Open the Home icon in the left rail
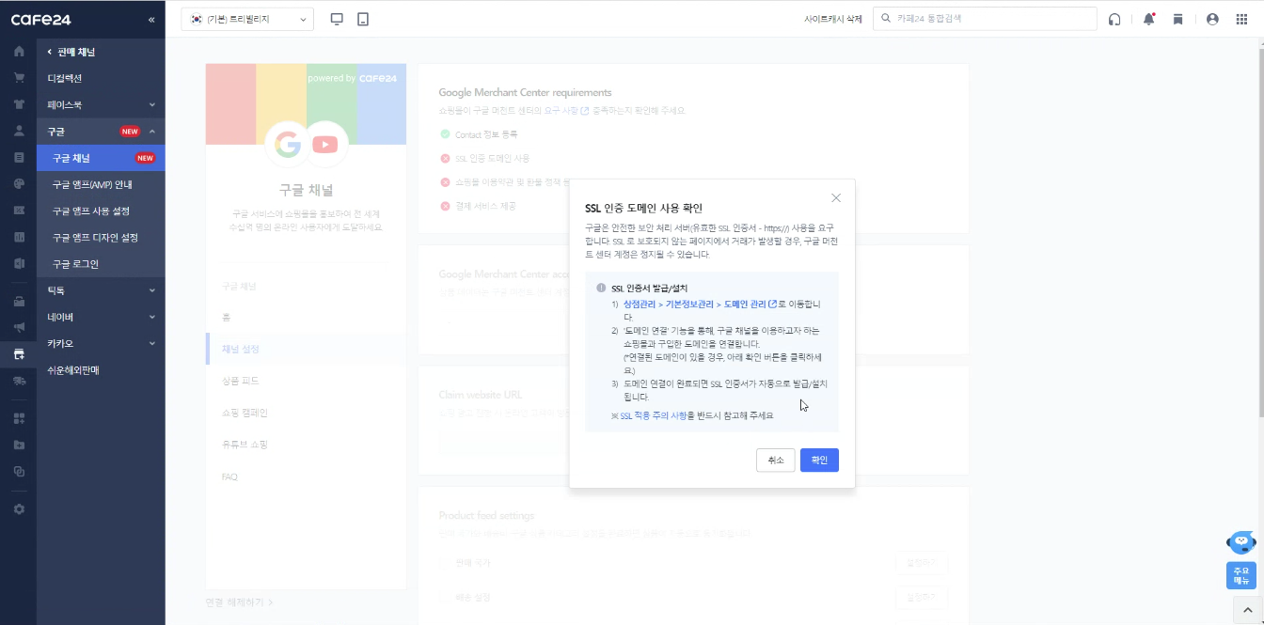This screenshot has width=1264, height=625. 19,52
